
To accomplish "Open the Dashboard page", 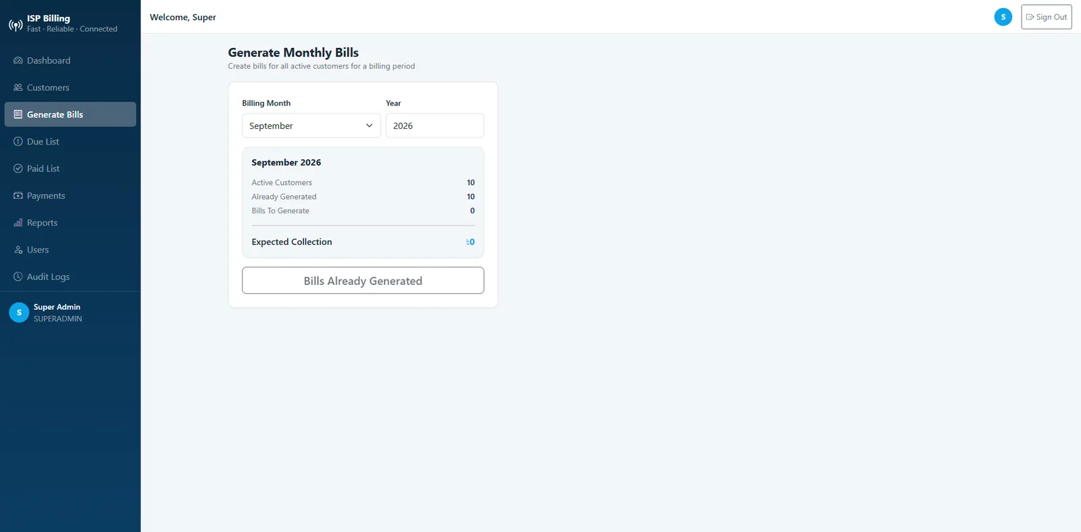I will point(70,61).
